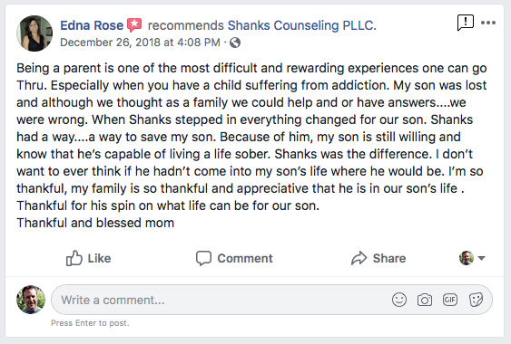Click the Like button label

[x=100, y=258]
